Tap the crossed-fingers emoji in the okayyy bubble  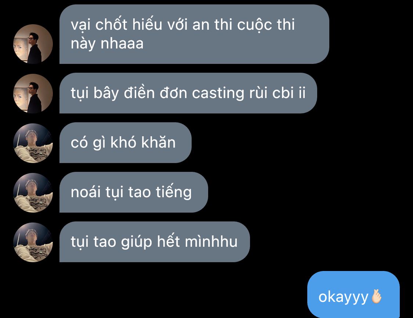coord(376,297)
